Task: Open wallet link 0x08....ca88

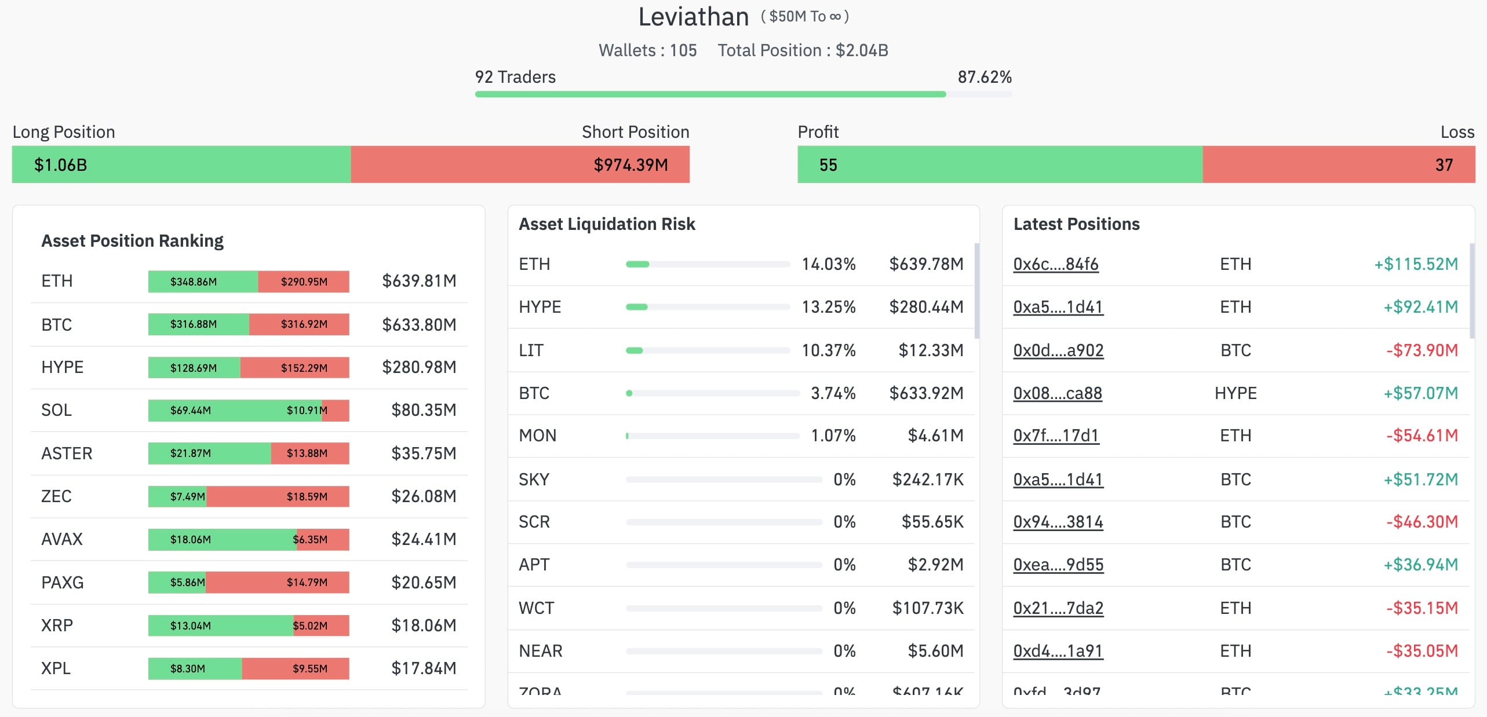Action: (1057, 393)
